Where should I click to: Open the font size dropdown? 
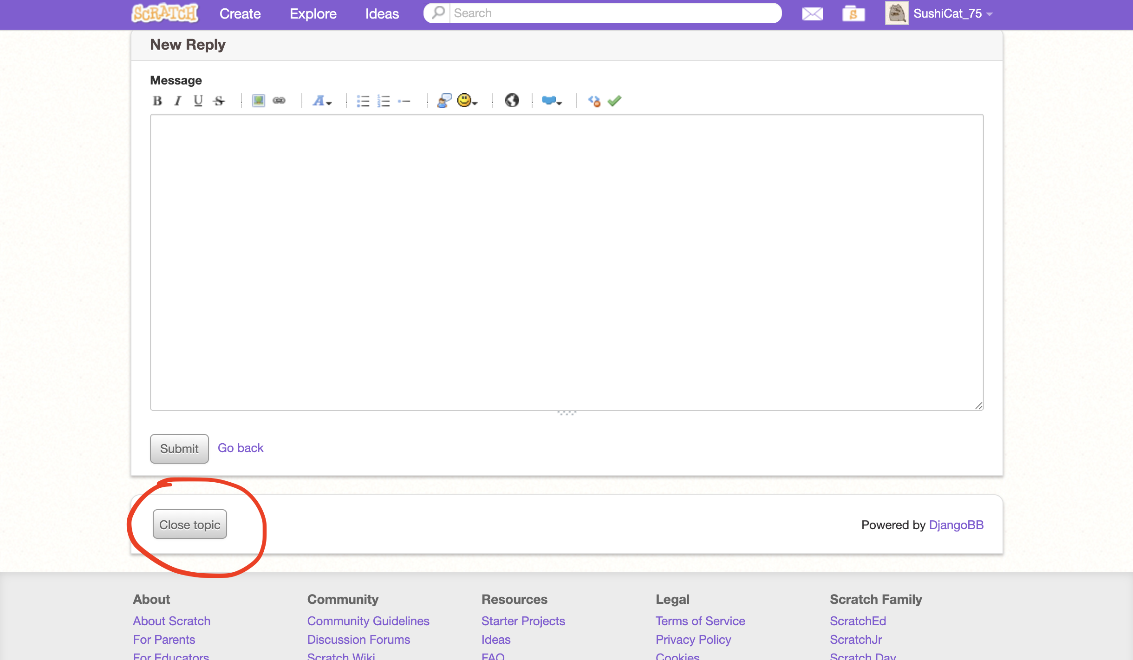[x=322, y=101]
